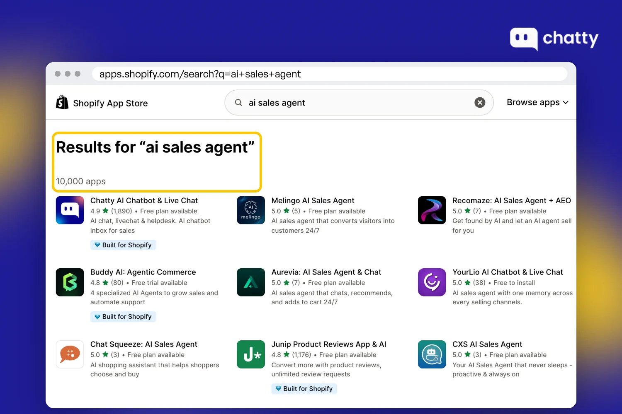The height and width of the screenshot is (414, 622).
Task: Click the YourLio 5.0 rating (38)
Action: point(469,283)
